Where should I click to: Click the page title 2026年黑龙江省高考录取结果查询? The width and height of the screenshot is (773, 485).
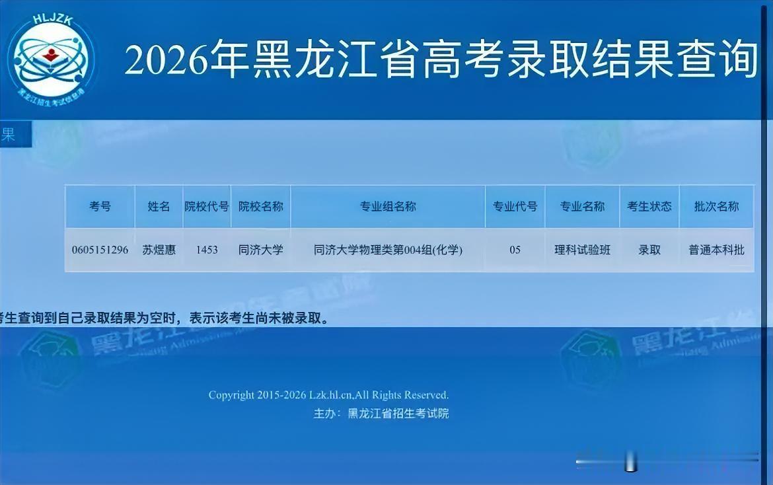(440, 60)
